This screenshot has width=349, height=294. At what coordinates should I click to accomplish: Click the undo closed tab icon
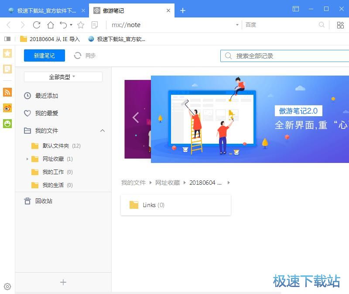(x=63, y=25)
